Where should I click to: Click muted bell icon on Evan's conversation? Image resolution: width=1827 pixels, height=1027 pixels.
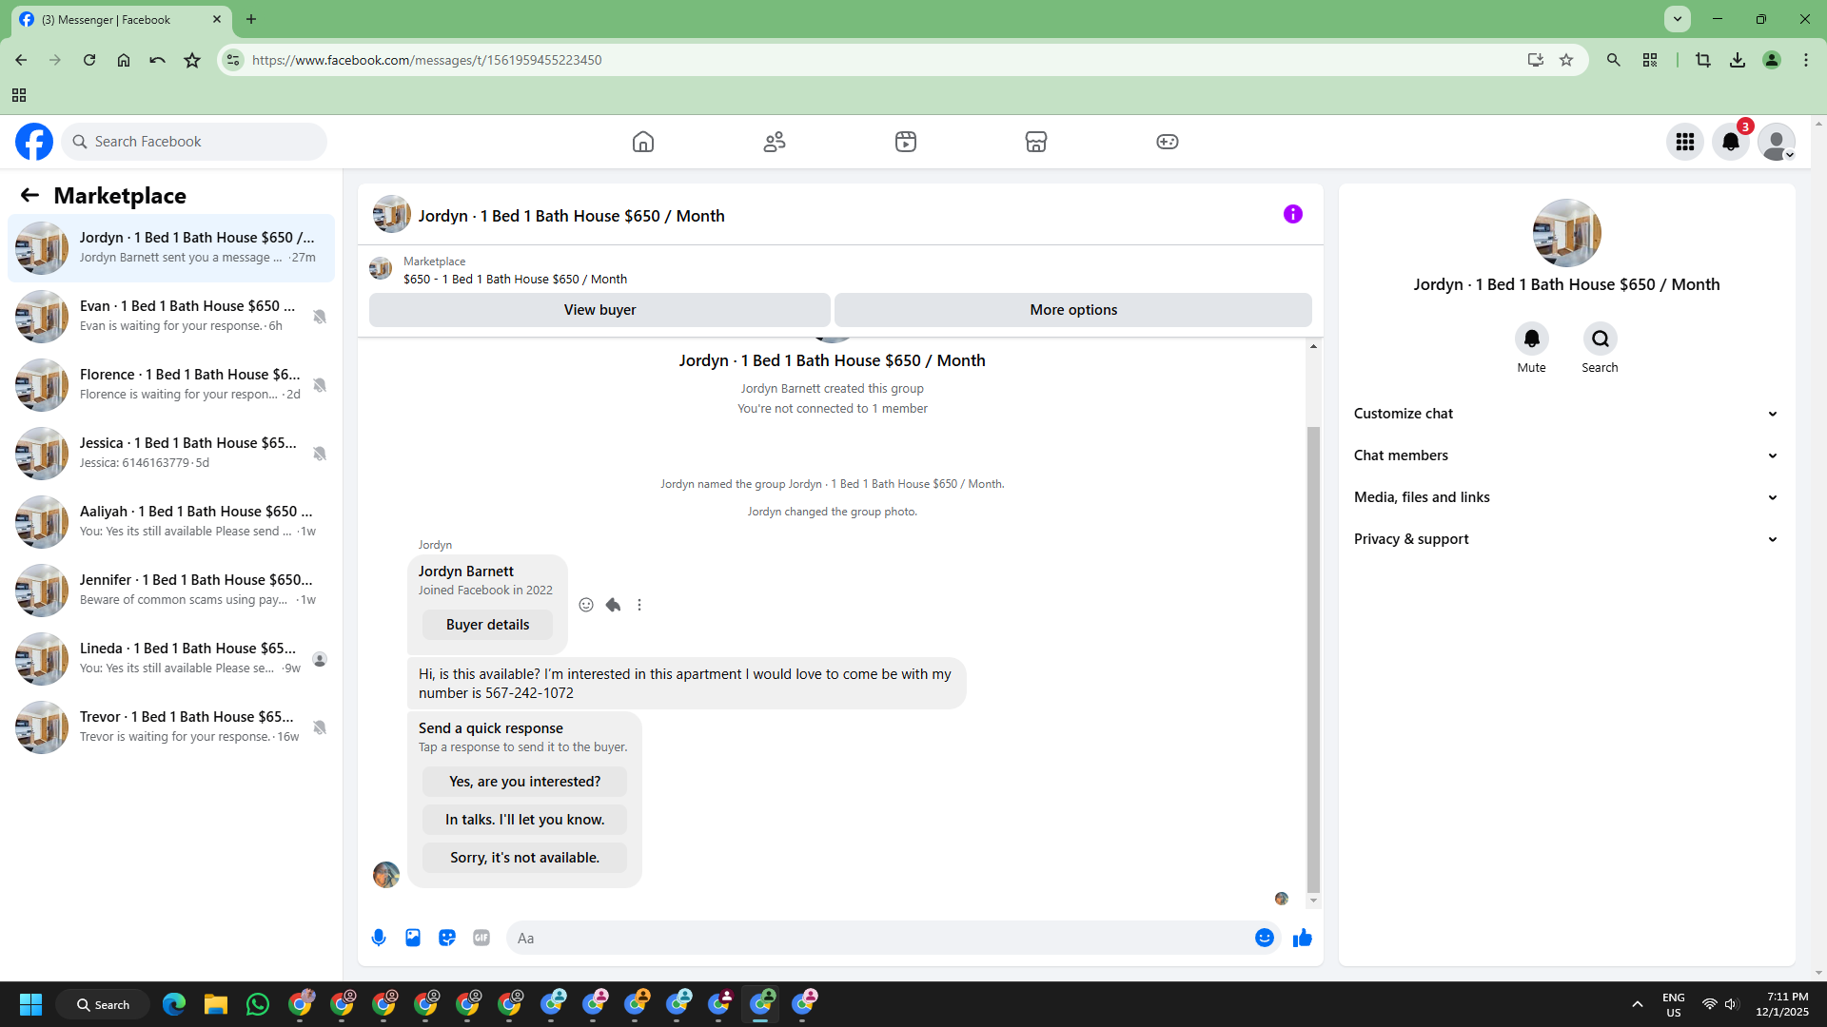click(320, 317)
